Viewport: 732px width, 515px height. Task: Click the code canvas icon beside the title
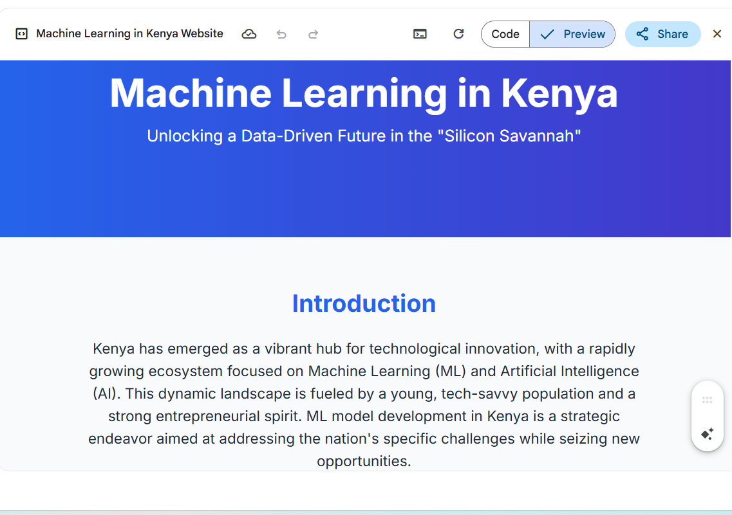pyautogui.click(x=21, y=34)
